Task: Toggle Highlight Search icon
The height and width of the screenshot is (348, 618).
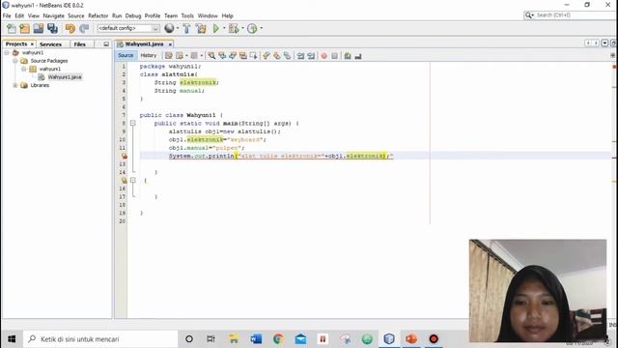Action: (x=242, y=56)
